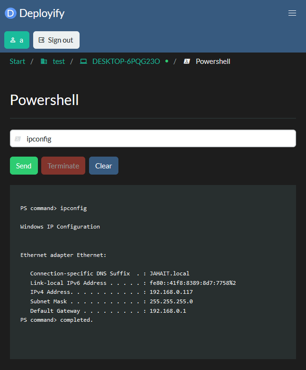The width and height of the screenshot is (306, 370).
Task: Click the Sign out button
Action: coord(56,40)
